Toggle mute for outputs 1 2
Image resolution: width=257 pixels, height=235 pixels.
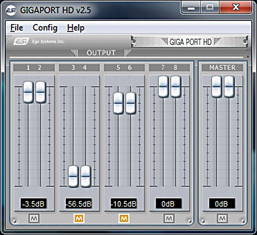tap(34, 218)
